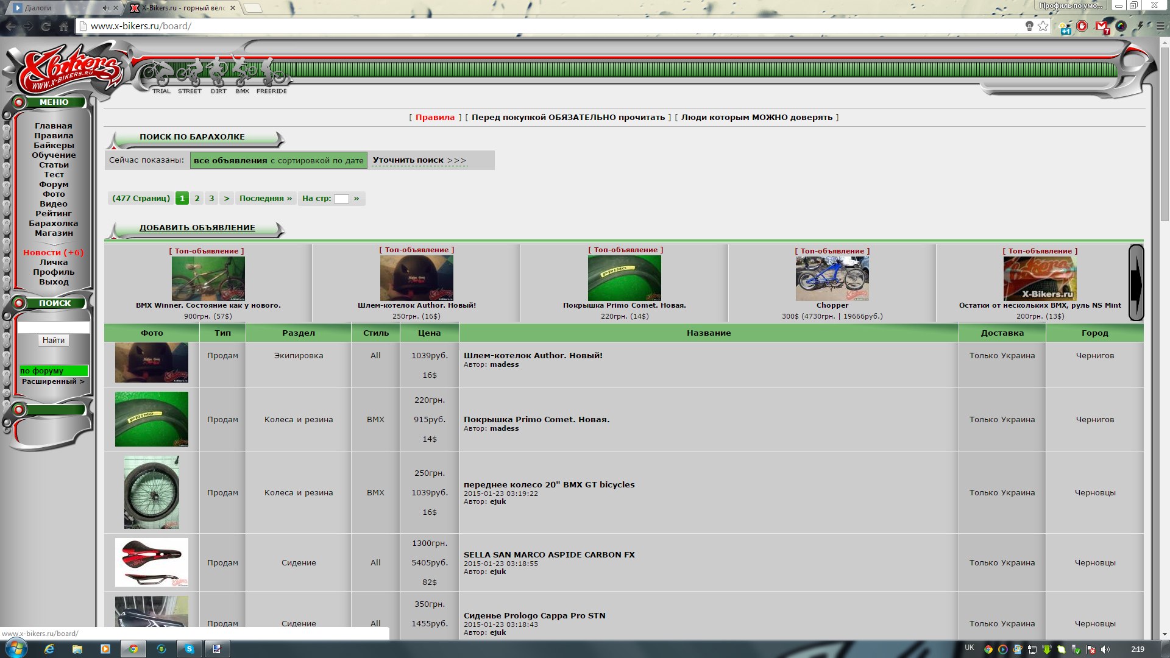
Task: Open 'Люди которым МОЖНО доверять' link
Action: point(757,117)
